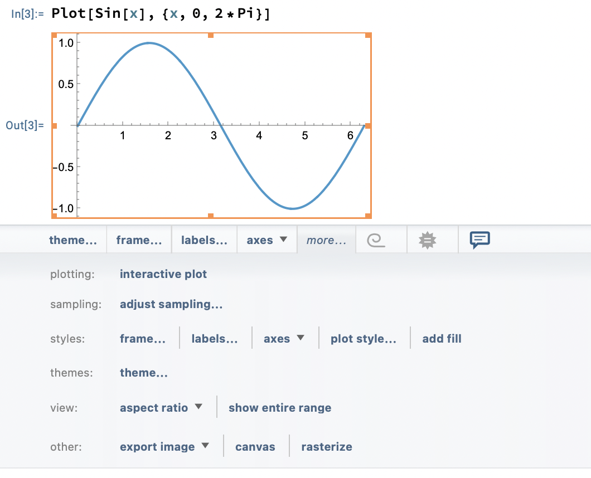Screen dimensions: 591x478
Task: Rasterize the plot output
Action: pos(327,446)
